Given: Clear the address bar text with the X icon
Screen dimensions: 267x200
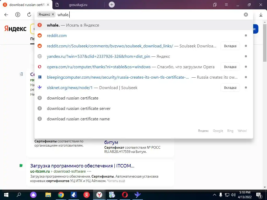Looking at the screenshot, I should tap(246, 15).
